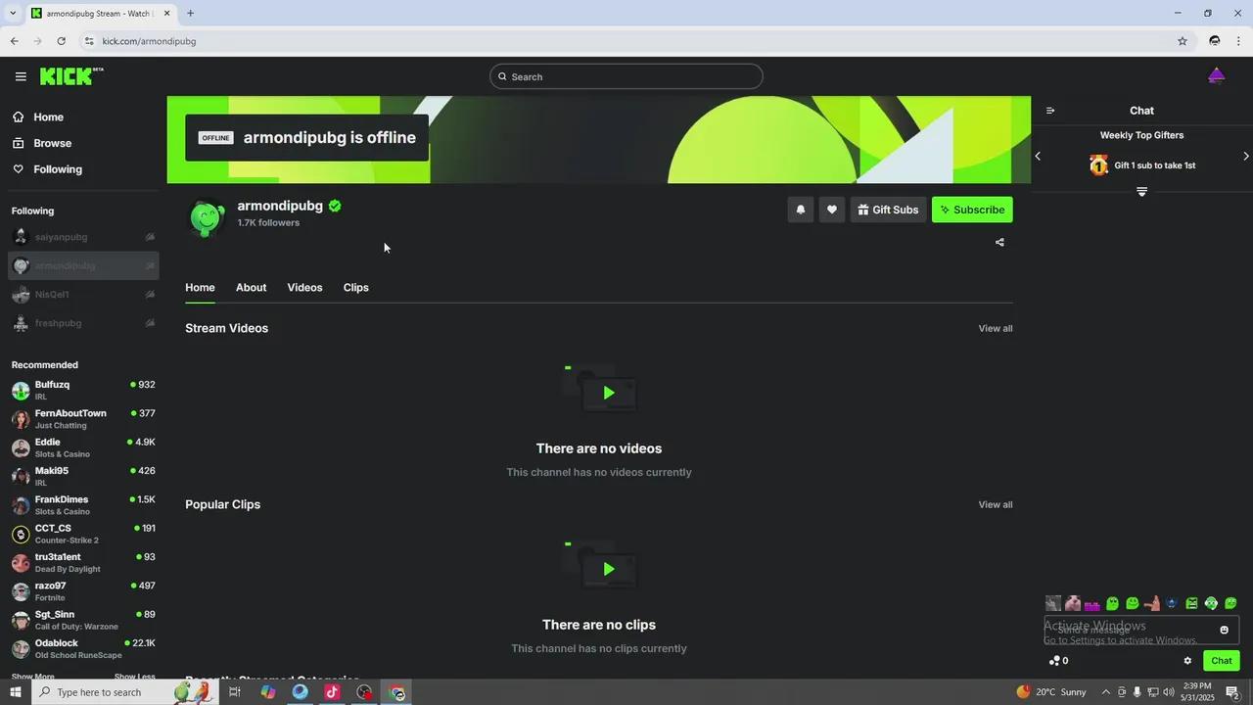
Task: Click the green Chat send button
Action: [1222, 661]
